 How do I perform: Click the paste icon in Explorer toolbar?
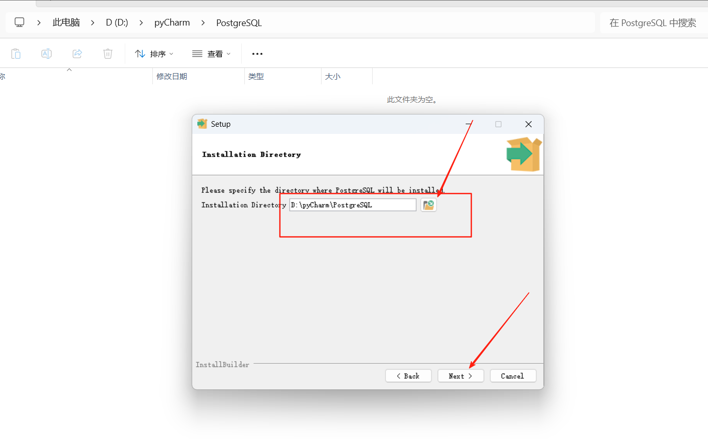click(x=16, y=54)
